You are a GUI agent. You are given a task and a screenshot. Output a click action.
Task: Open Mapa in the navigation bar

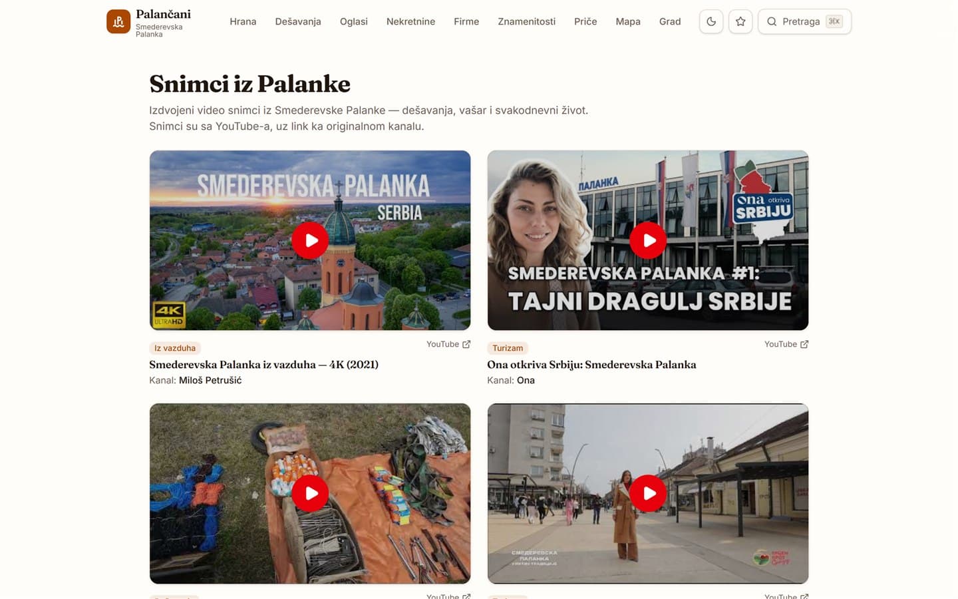(628, 21)
